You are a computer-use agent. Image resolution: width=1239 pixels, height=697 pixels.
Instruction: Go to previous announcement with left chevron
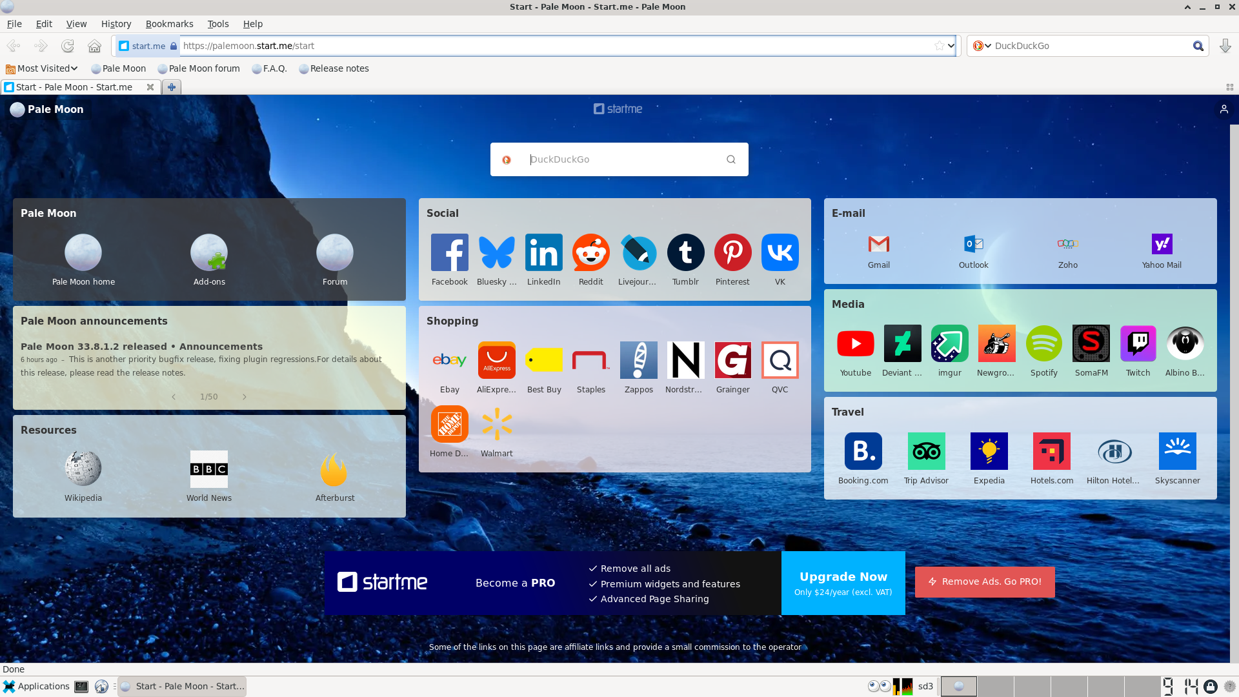(x=174, y=397)
